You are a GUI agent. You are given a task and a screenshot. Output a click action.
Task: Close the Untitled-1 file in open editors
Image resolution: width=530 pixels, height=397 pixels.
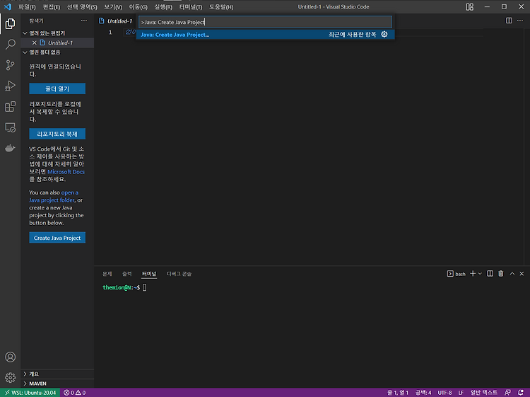pos(34,42)
